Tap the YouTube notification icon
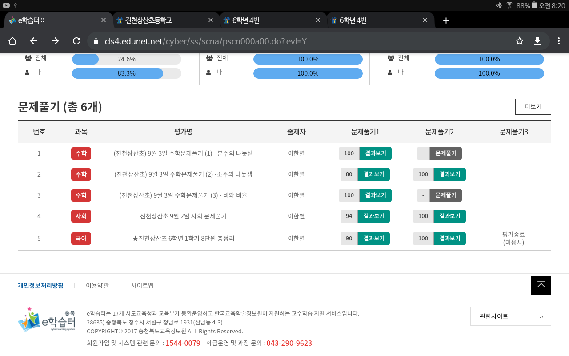 [6, 5]
